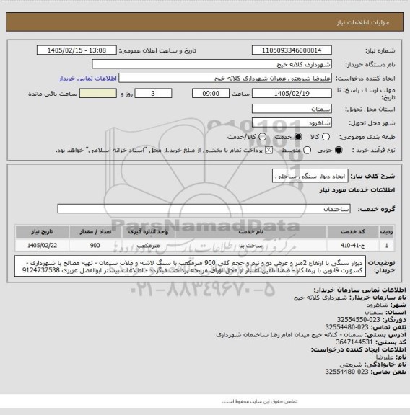
Task: Toggle the اسناد خزانه اسلامی payment checkbox
Action: coord(269,151)
